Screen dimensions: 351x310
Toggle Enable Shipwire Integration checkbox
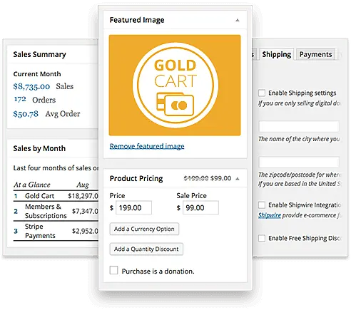(x=262, y=205)
